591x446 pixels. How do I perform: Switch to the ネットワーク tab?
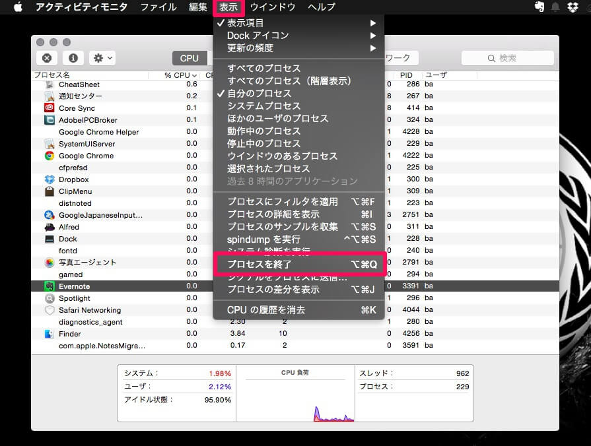coord(401,58)
